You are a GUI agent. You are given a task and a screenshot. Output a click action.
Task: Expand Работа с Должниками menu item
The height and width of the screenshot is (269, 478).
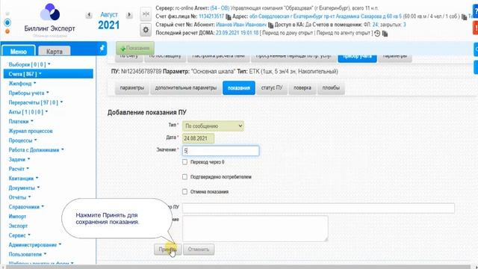36,149
